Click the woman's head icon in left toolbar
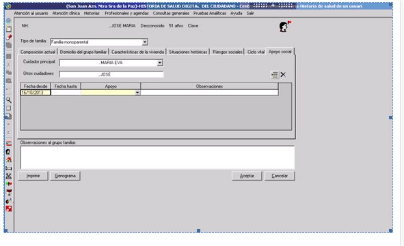 pos(8,152)
